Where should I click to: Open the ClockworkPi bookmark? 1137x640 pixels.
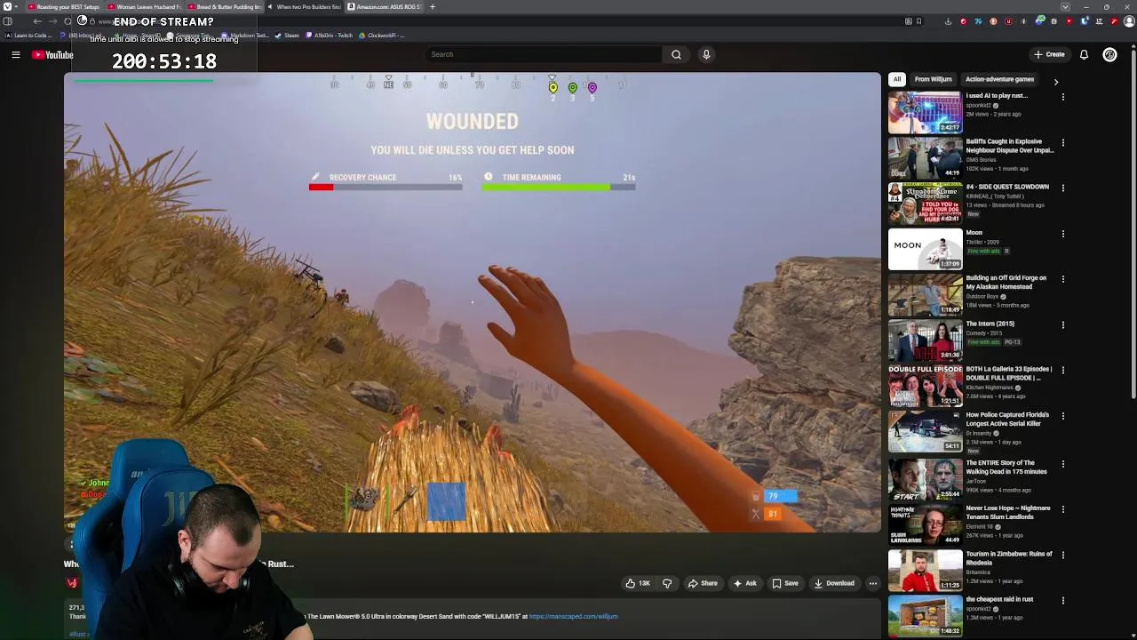pyautogui.click(x=382, y=36)
